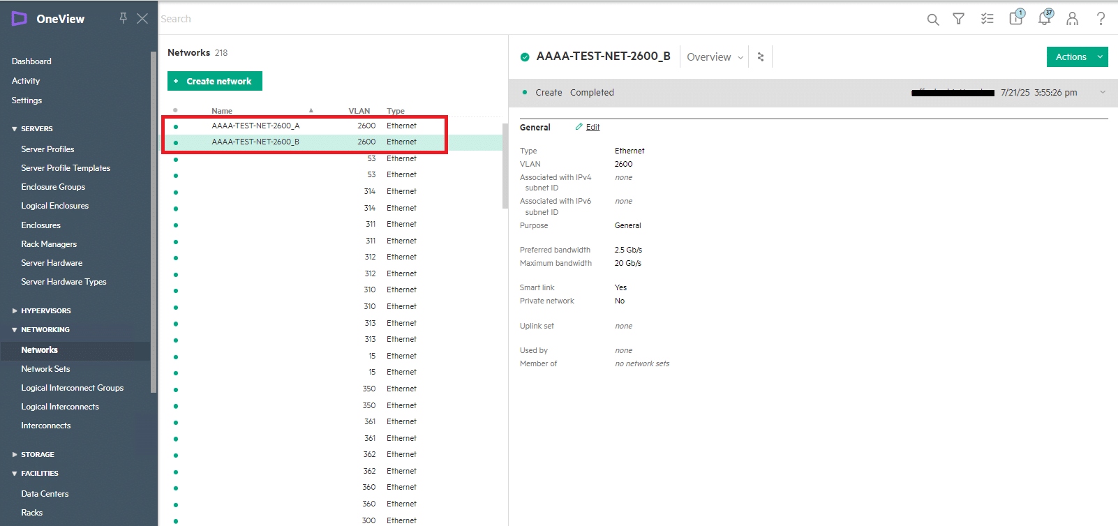Expand the Create Completed activity row chevron

click(1103, 92)
